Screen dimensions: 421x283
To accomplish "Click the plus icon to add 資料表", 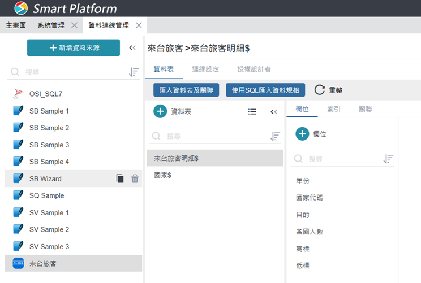I will 160,111.
